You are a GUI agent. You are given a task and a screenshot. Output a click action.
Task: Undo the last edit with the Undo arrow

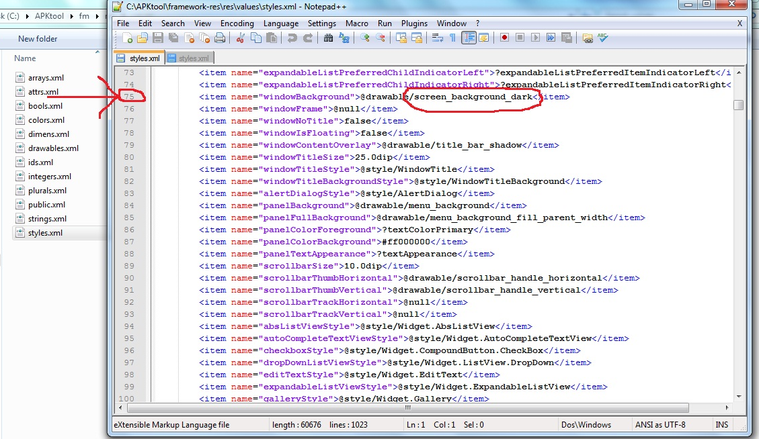click(x=292, y=38)
